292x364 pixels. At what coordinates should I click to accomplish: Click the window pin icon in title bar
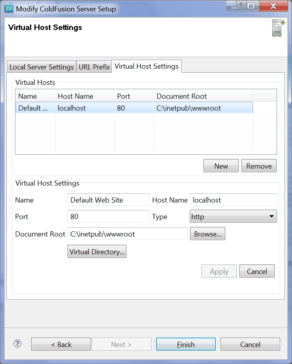click(x=241, y=5)
